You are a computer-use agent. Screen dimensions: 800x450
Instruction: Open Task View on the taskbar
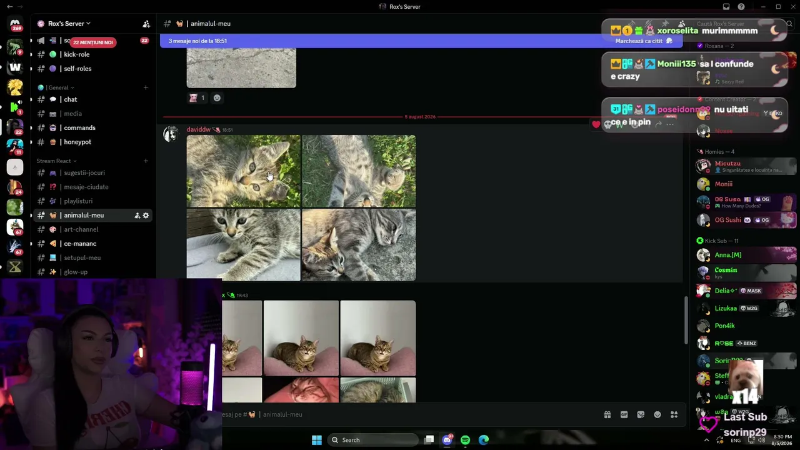[x=429, y=440]
